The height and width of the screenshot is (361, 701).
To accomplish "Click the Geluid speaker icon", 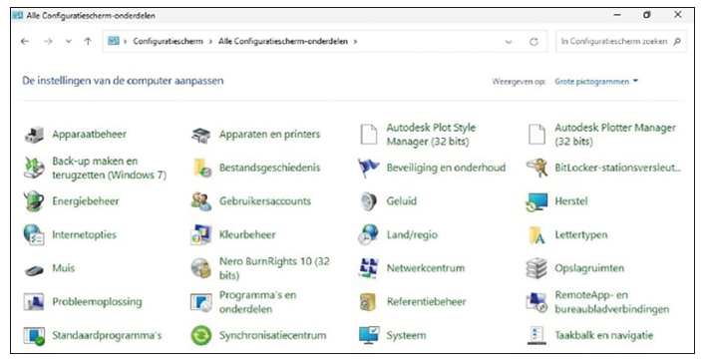I will [368, 201].
